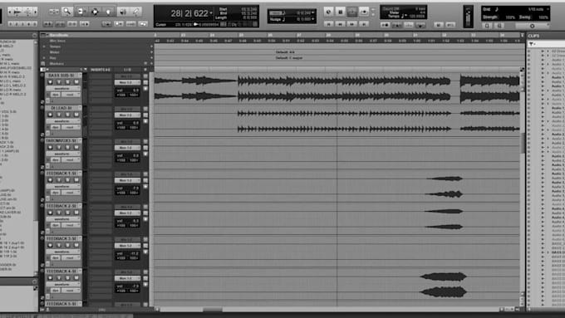
Task: Open the CLIPS panel header menu
Action: (x=533, y=36)
